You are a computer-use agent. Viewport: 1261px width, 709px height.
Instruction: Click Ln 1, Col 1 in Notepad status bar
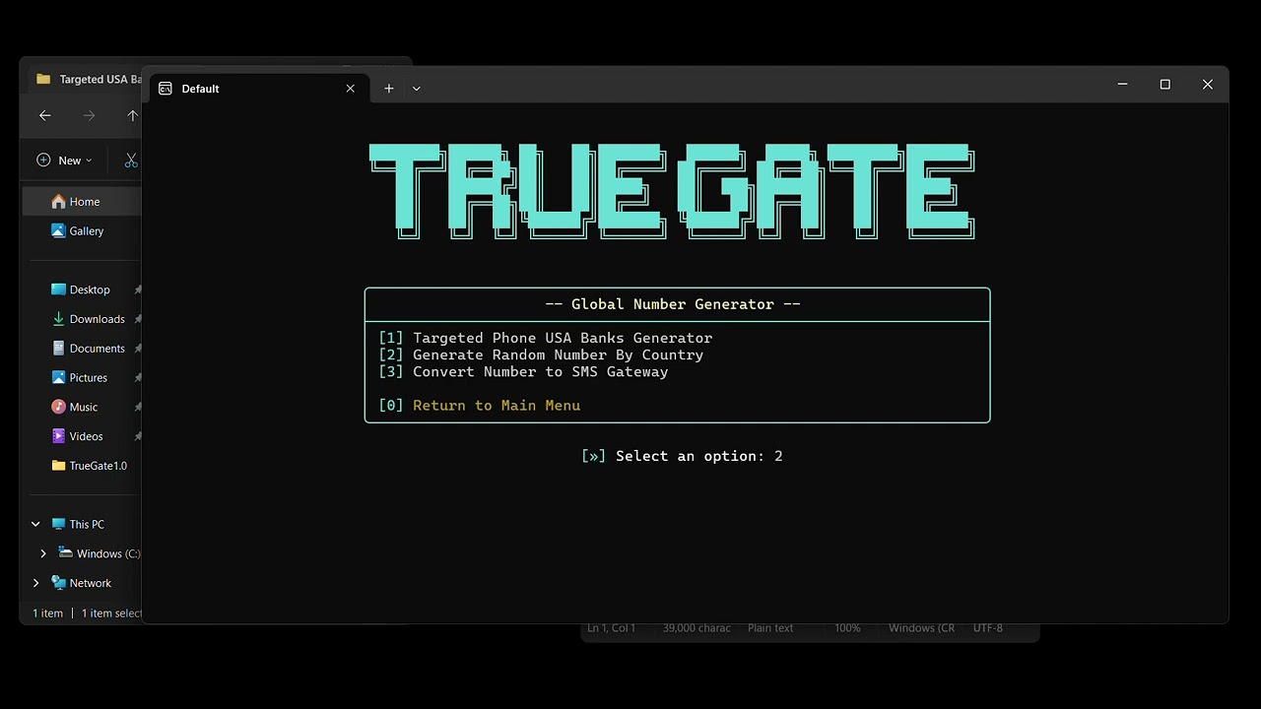[612, 628]
